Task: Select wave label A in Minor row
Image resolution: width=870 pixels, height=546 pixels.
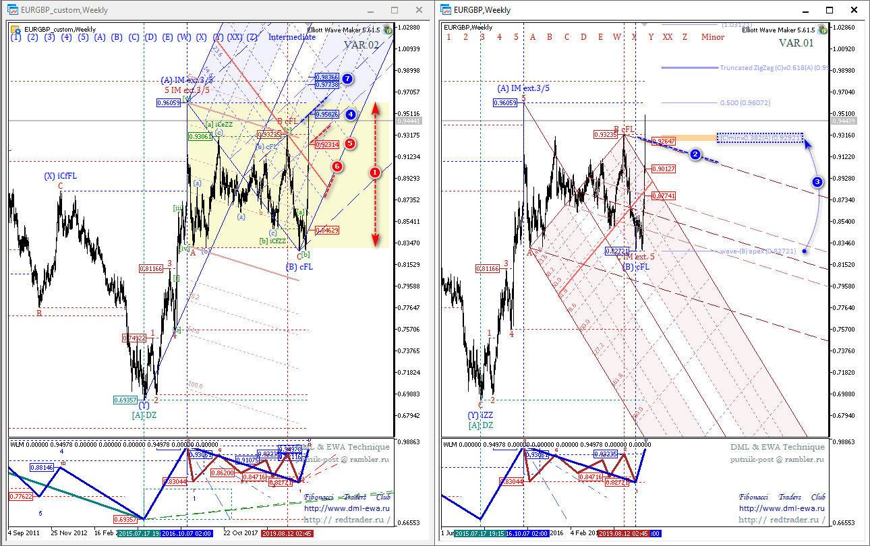Action: [x=533, y=37]
